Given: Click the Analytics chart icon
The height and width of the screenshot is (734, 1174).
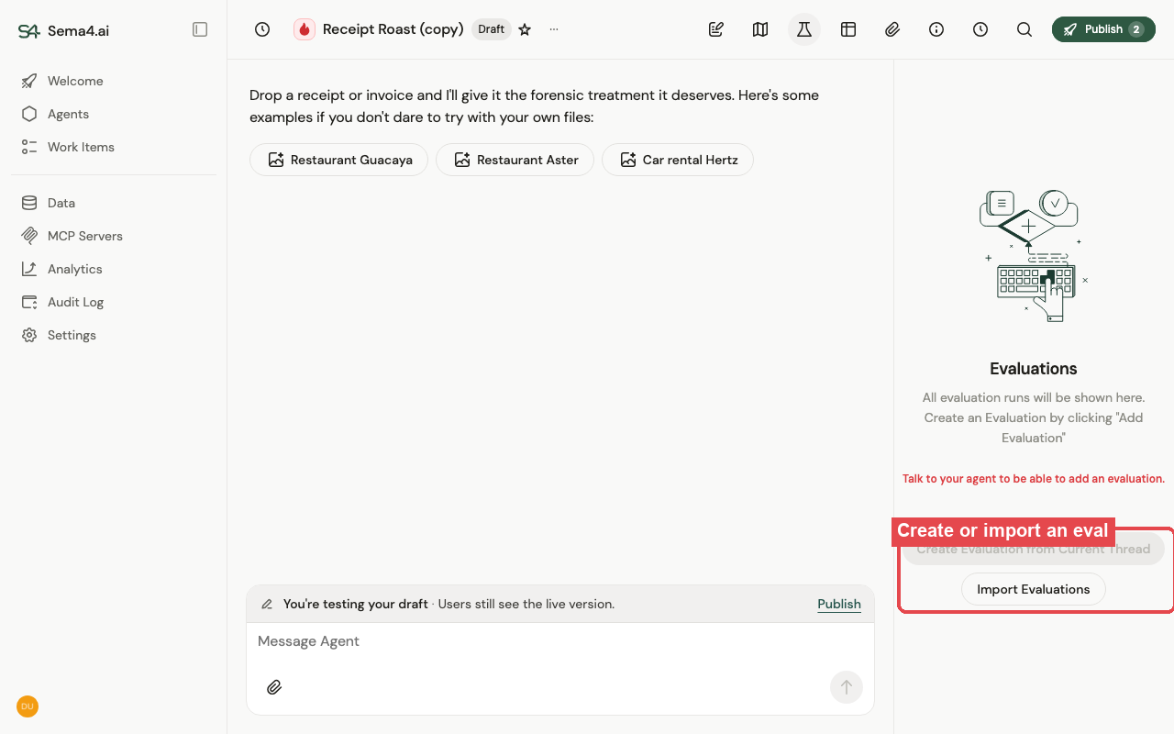Looking at the screenshot, I should (29, 269).
